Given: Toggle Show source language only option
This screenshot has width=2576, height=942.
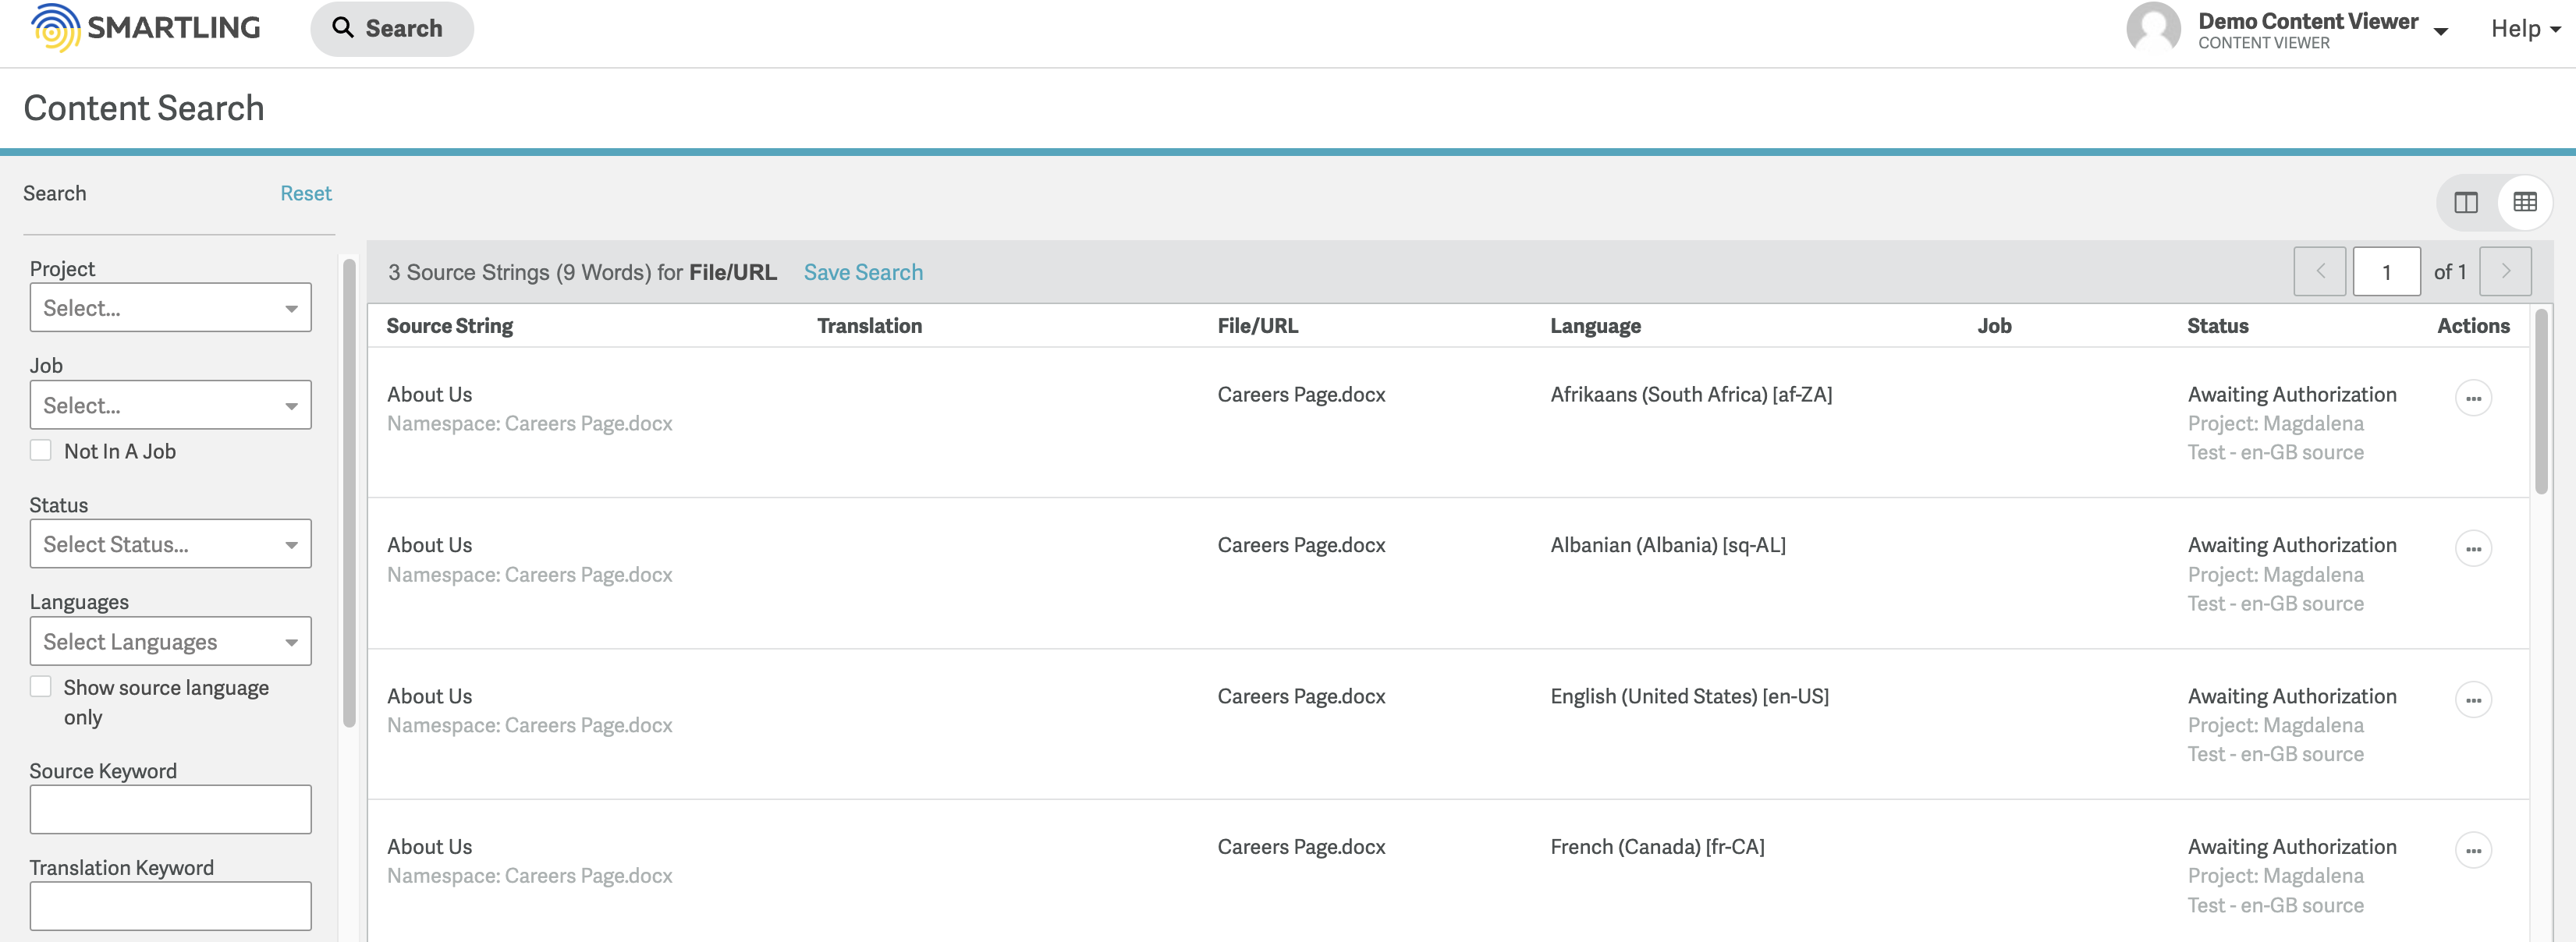Looking at the screenshot, I should point(41,686).
